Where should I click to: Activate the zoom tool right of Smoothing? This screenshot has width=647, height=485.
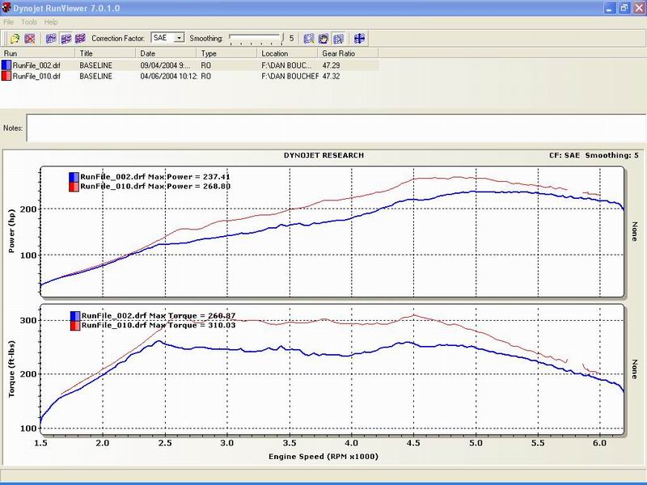click(x=309, y=38)
